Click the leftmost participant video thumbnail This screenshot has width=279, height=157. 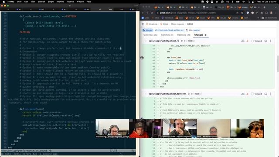[112, 129]
